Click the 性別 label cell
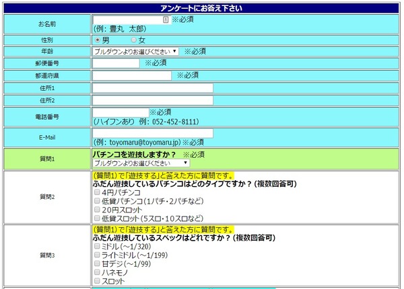The image size is (404, 289). coord(47,40)
